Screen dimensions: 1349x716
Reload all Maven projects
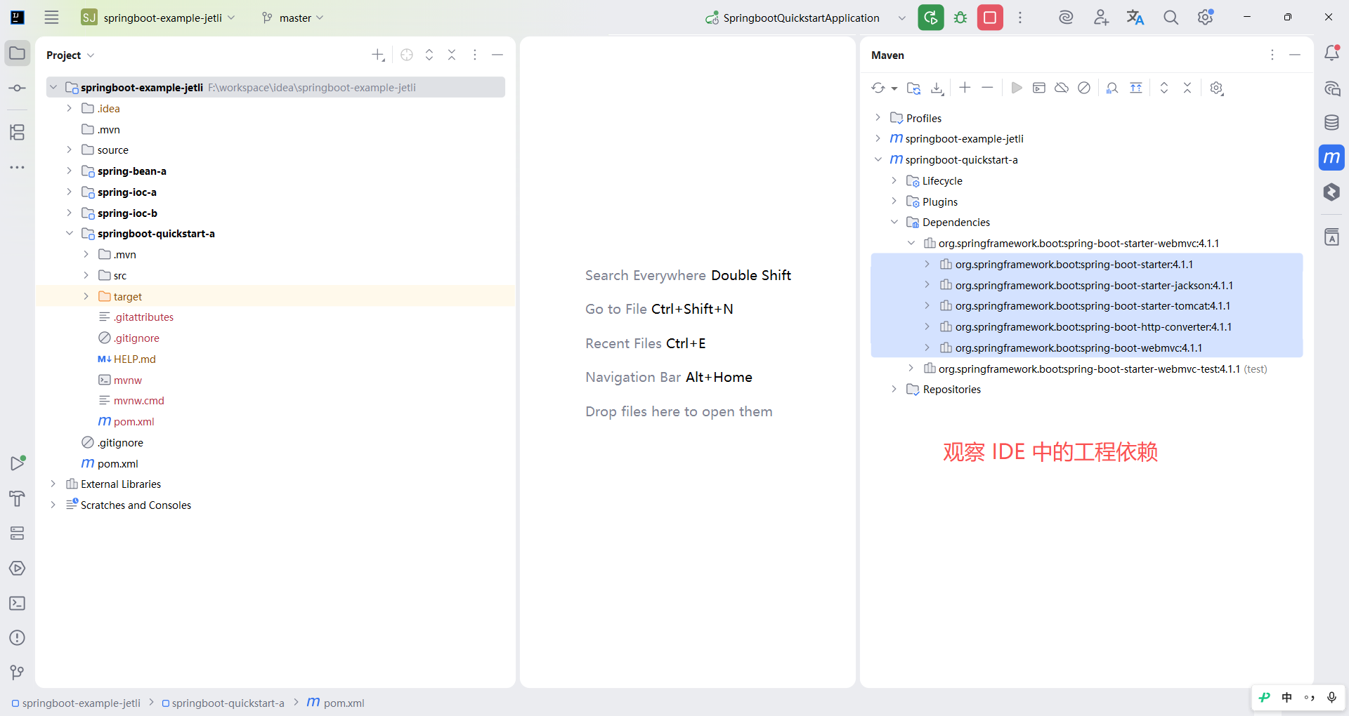click(878, 88)
